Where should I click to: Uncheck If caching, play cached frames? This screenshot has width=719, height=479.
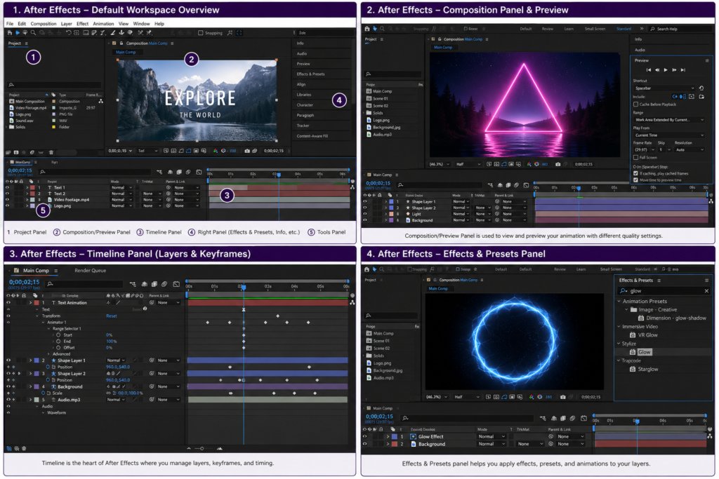coord(635,173)
